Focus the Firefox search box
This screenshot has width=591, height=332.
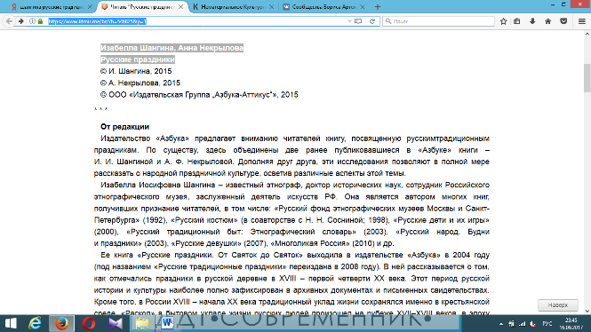pos(438,21)
